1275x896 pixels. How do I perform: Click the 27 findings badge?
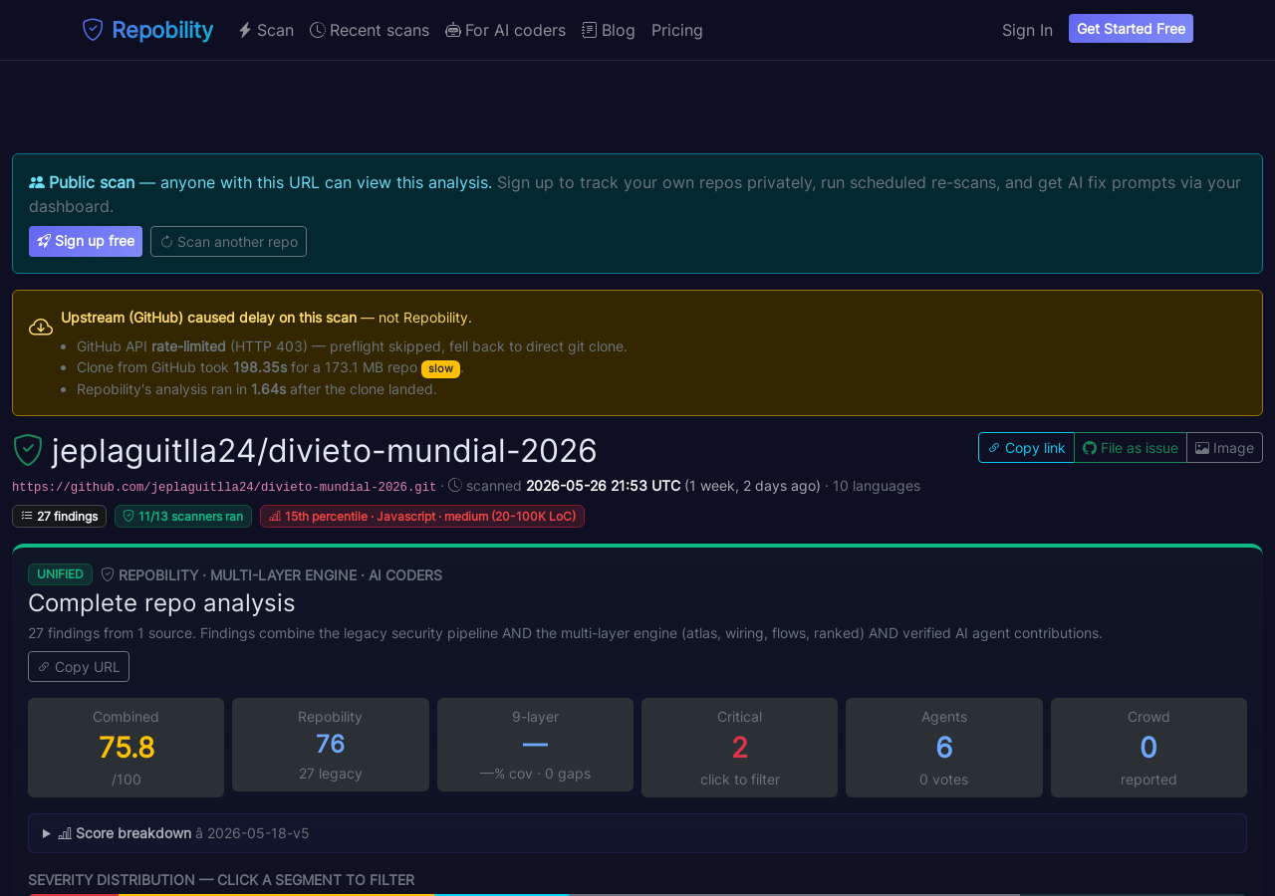click(x=59, y=516)
